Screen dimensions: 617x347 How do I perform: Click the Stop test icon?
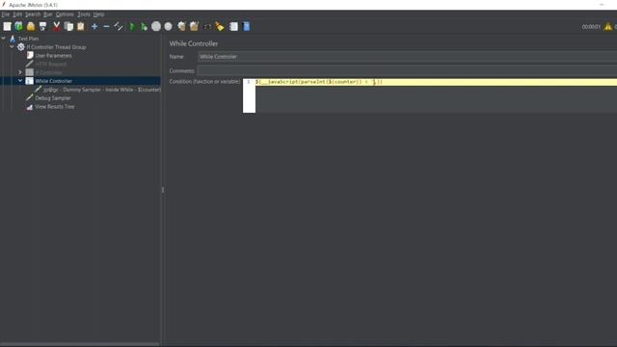[156, 26]
